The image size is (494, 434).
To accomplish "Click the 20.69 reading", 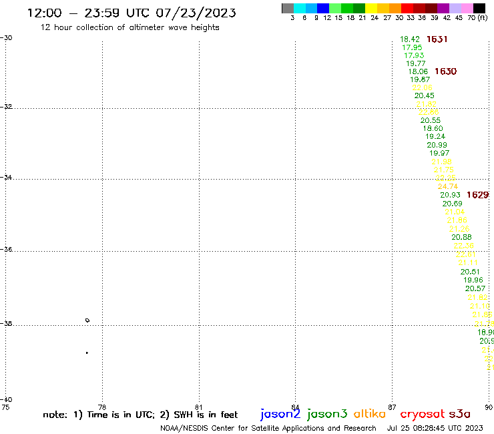I will pos(453,204).
